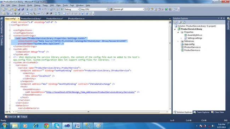Switch to the IProductService.cs tab
230x129 pixels.
(76, 19)
